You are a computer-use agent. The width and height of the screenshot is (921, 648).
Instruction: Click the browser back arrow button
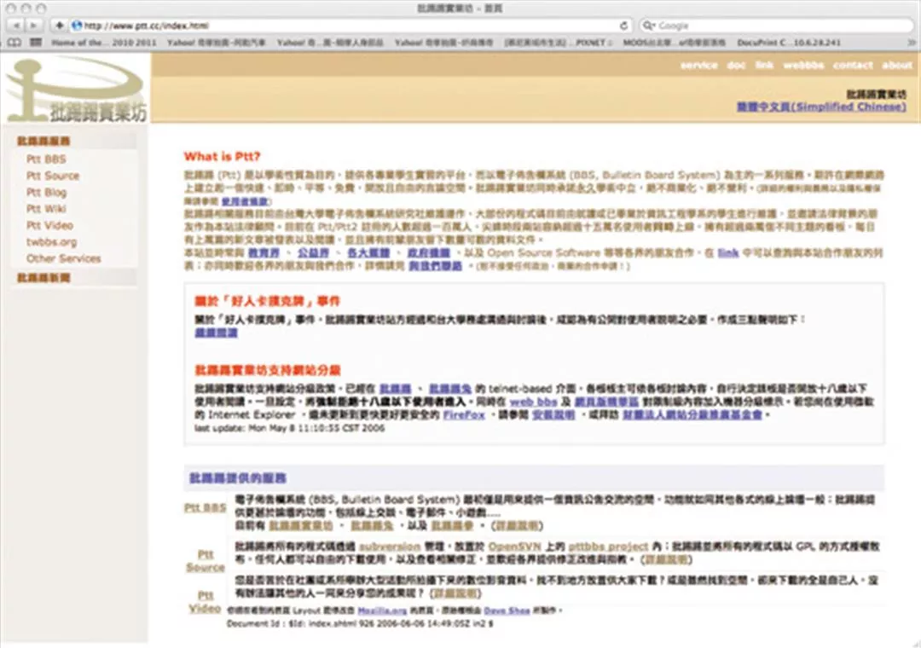[15, 26]
